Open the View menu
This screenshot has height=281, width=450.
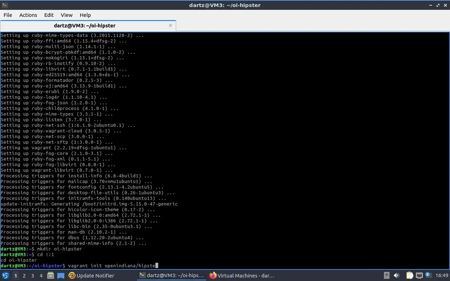66,15
